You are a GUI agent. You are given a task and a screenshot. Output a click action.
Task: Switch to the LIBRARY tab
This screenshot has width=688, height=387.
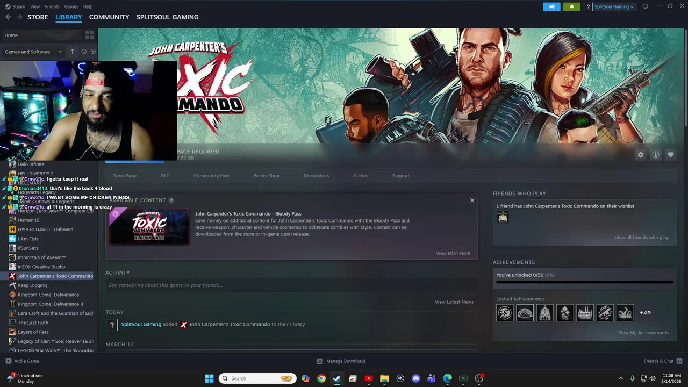(69, 17)
